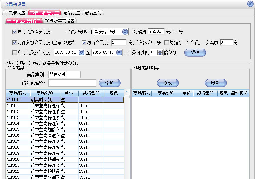255x179 pixels.
Task: Check the 每推荐一名会员 reward checkbox
Action: (166, 43)
